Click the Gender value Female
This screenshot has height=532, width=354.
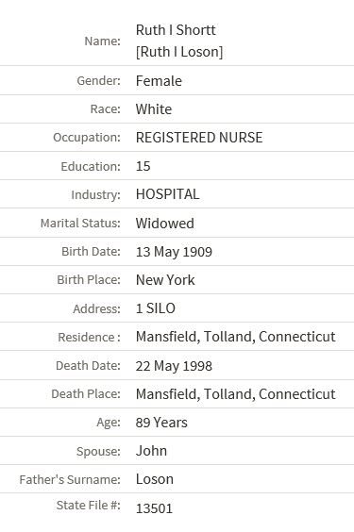[159, 81]
